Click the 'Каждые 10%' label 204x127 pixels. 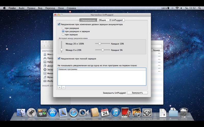pos(117,44)
